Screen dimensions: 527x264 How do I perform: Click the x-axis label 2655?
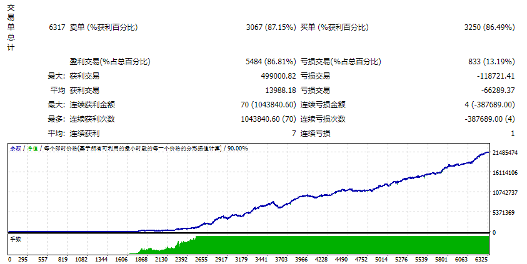tap(201, 259)
